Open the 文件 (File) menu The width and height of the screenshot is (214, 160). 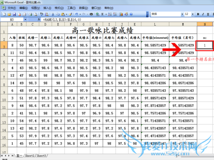point(12,8)
